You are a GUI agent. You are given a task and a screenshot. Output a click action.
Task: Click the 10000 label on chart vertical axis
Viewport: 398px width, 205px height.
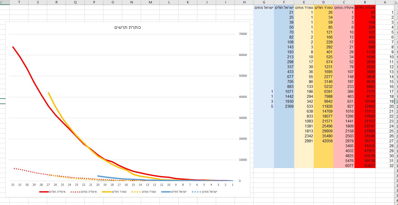pyautogui.click(x=243, y=160)
